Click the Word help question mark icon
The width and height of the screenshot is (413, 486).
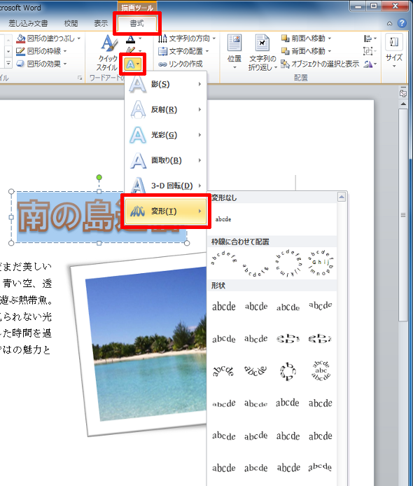tap(402, 23)
